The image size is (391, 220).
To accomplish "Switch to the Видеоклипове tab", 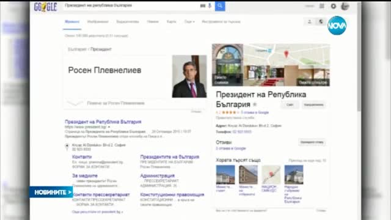I will [128, 22].
